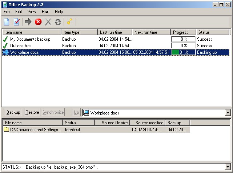This screenshot has width=233, height=173.
Task: Open item properties with the red-checkmark document icon
Action: (x=16, y=22)
